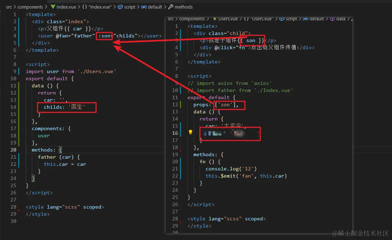The height and width of the screenshot is (240, 392).
Task: Click the 父组件{{ car }} paragraph line
Action: click(x=70, y=29)
